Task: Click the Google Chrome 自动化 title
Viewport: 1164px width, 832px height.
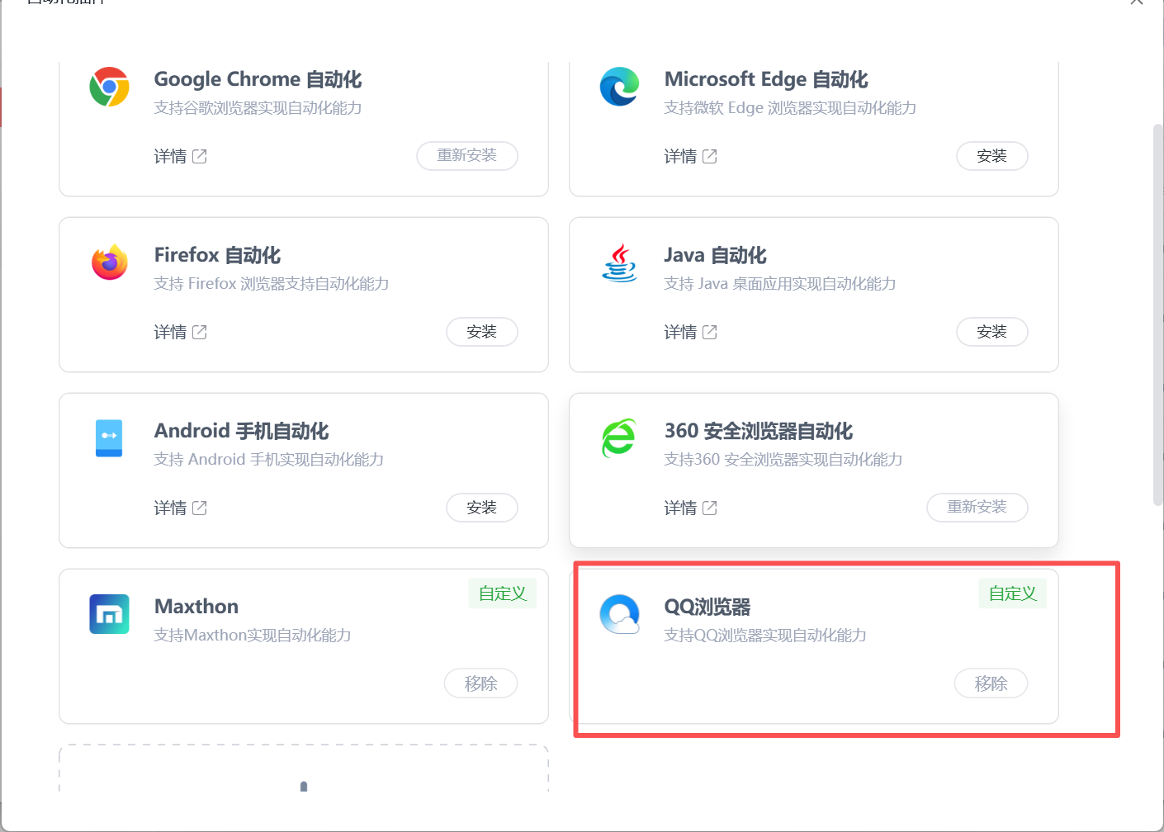Action: (258, 79)
